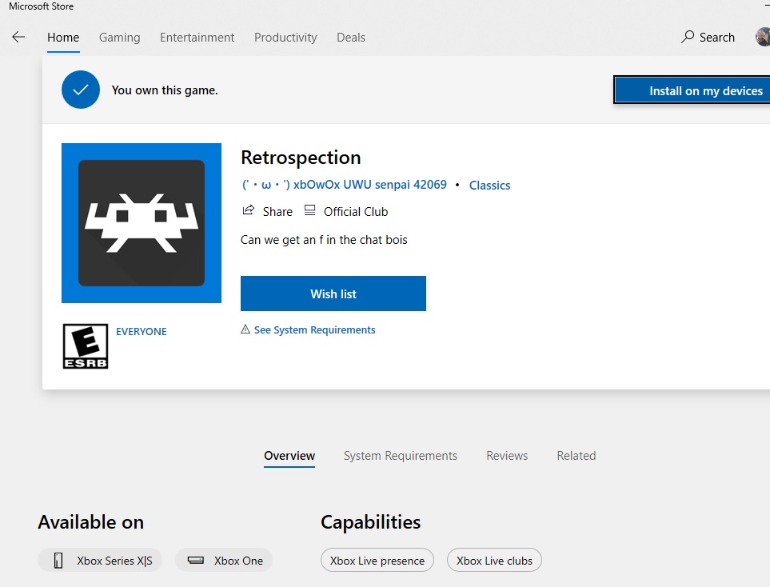Click the back arrow icon
The height and width of the screenshot is (587, 770).
click(18, 37)
